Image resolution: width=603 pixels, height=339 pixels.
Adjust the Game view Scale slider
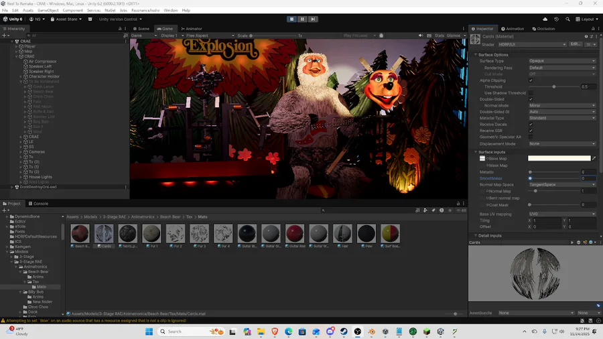(273, 36)
